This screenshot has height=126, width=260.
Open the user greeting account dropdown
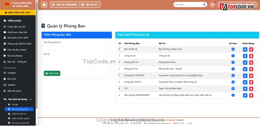(x=238, y=5)
